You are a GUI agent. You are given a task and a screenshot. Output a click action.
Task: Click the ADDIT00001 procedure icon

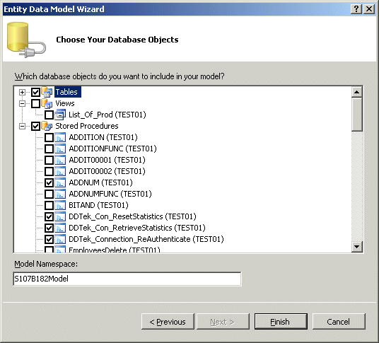pyautogui.click(x=60, y=160)
